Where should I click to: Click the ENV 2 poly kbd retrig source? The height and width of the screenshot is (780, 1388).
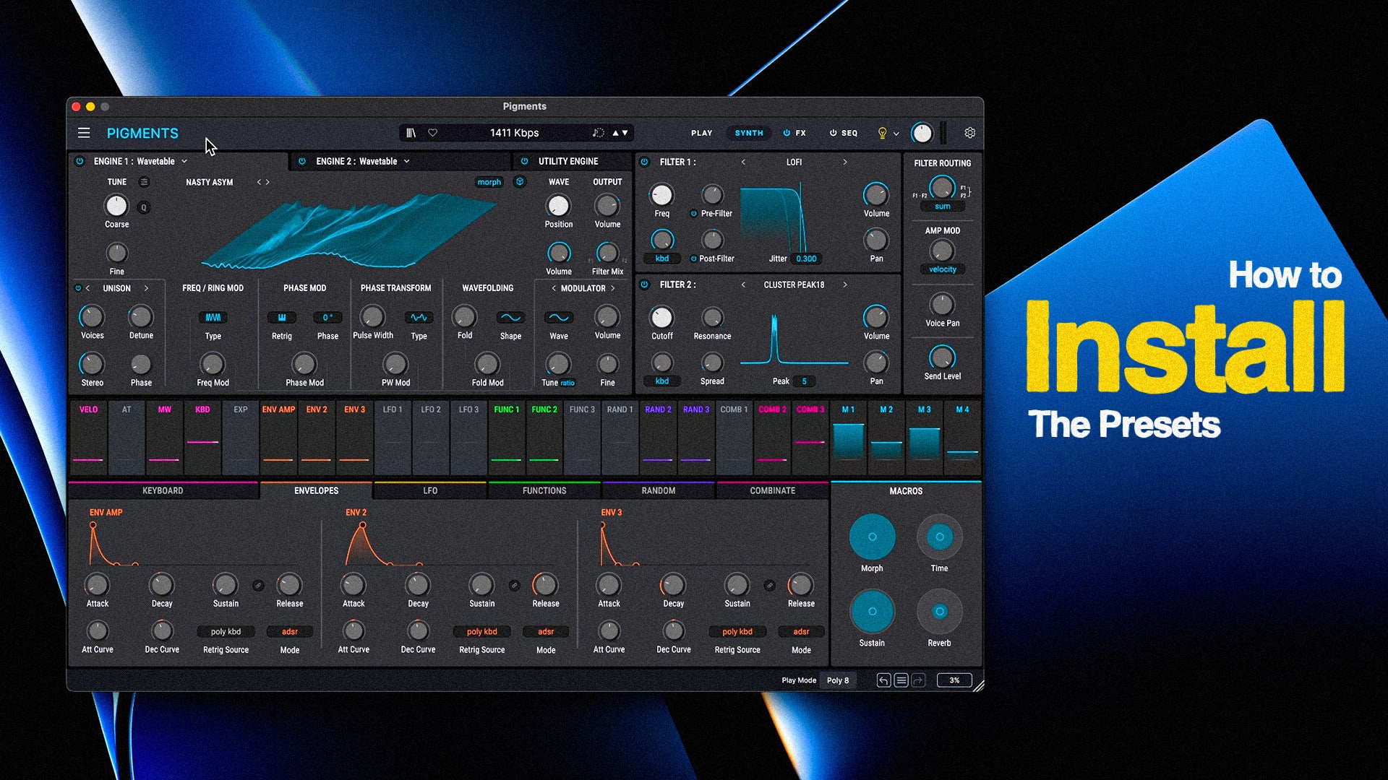pos(481,631)
